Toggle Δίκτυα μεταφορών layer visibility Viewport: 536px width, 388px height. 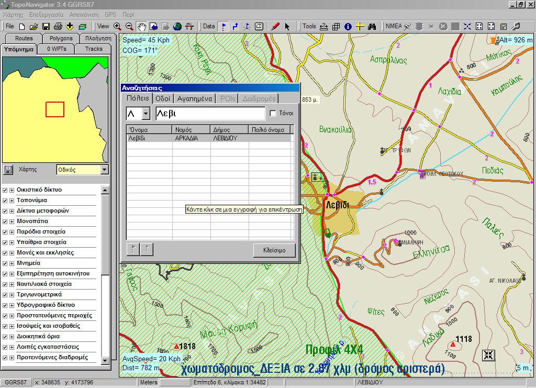coord(5,211)
